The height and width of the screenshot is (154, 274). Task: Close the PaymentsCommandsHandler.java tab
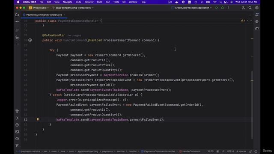[65, 15]
